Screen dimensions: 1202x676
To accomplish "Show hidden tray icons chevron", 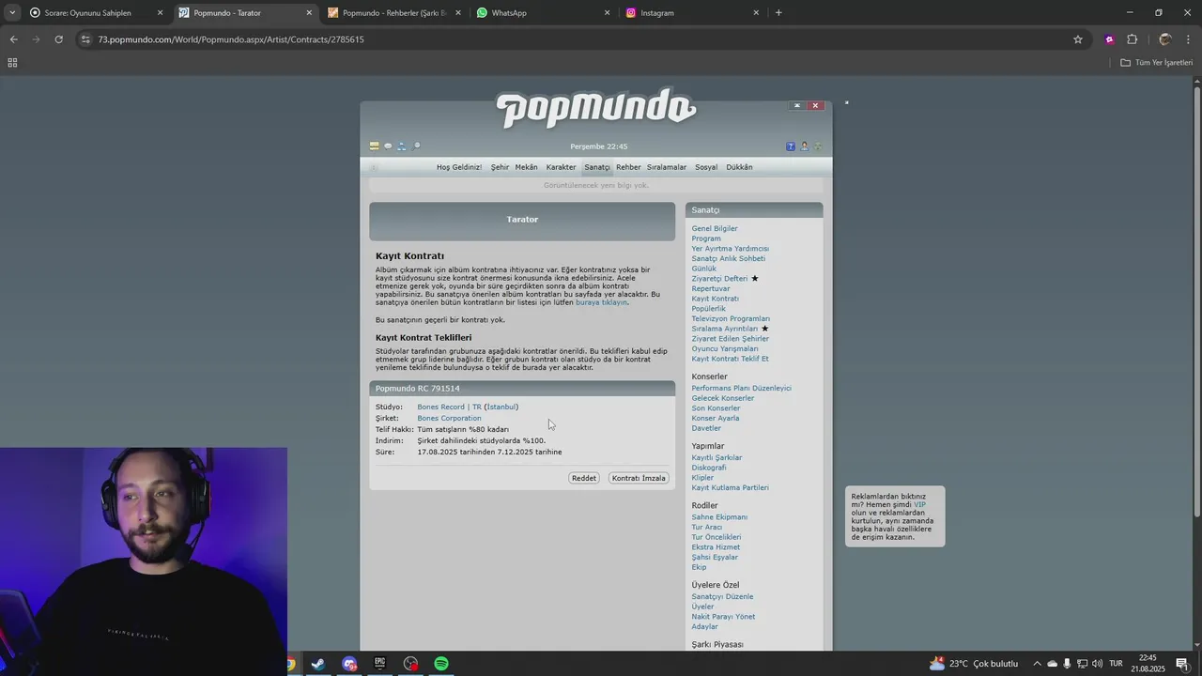I will tap(1037, 664).
